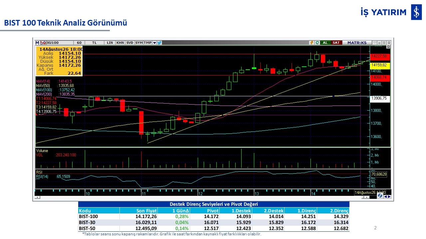Click the MAV(100) indicator label
The width and height of the screenshot is (426, 239).
pos(55,90)
